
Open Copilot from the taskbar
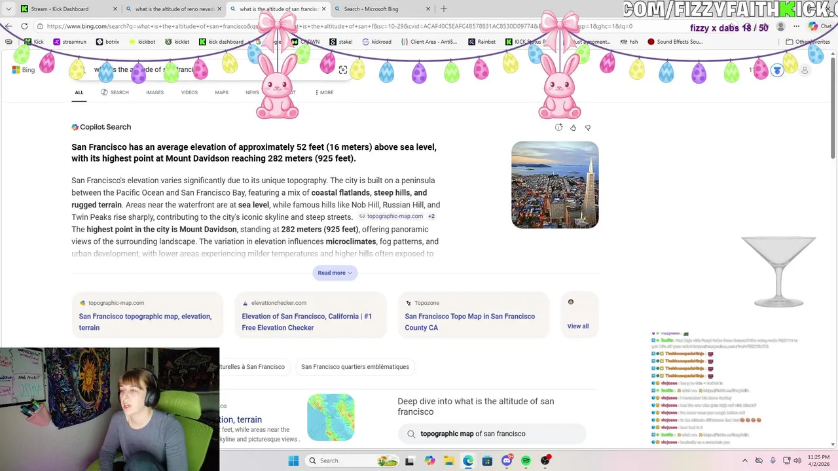coord(429,461)
